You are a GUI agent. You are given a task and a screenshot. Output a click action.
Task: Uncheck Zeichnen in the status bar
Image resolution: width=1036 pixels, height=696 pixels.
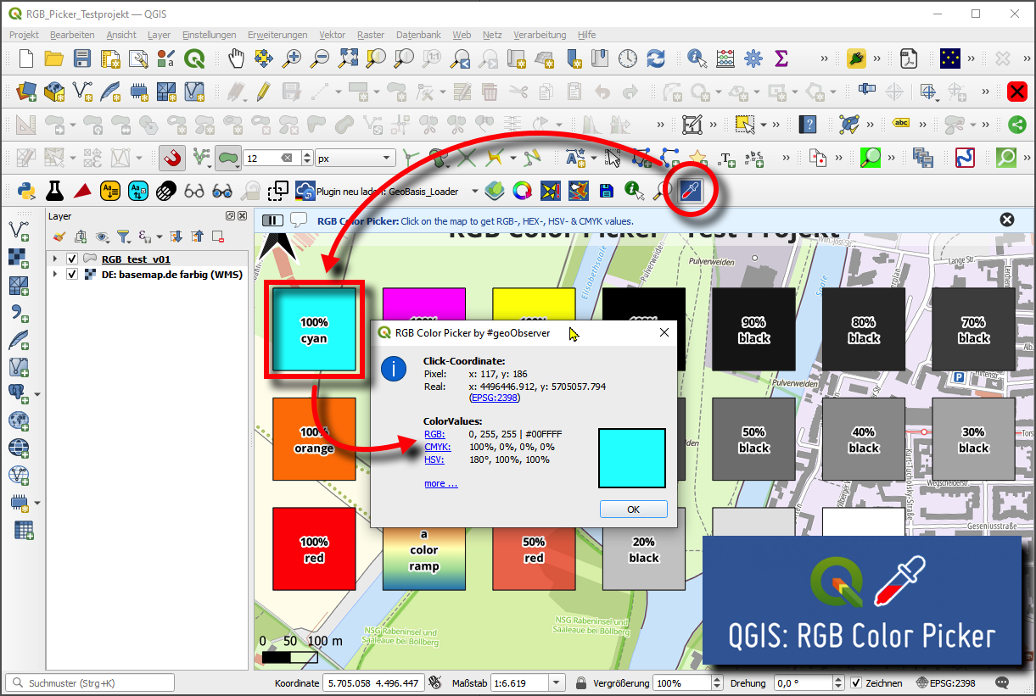(x=857, y=682)
